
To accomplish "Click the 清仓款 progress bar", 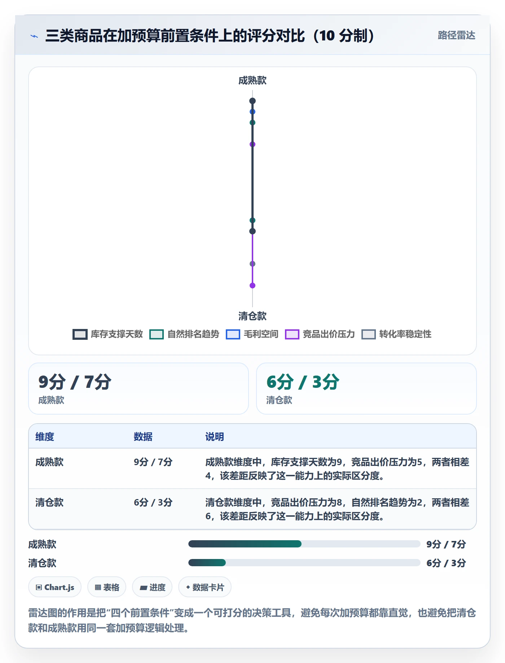I will tap(304, 563).
